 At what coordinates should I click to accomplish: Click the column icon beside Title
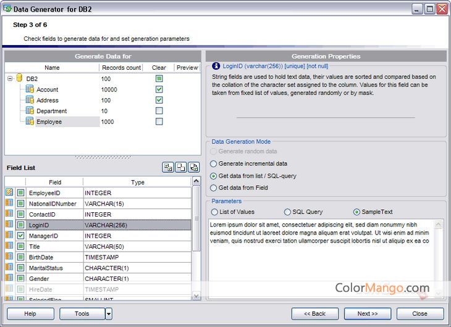coord(9,246)
